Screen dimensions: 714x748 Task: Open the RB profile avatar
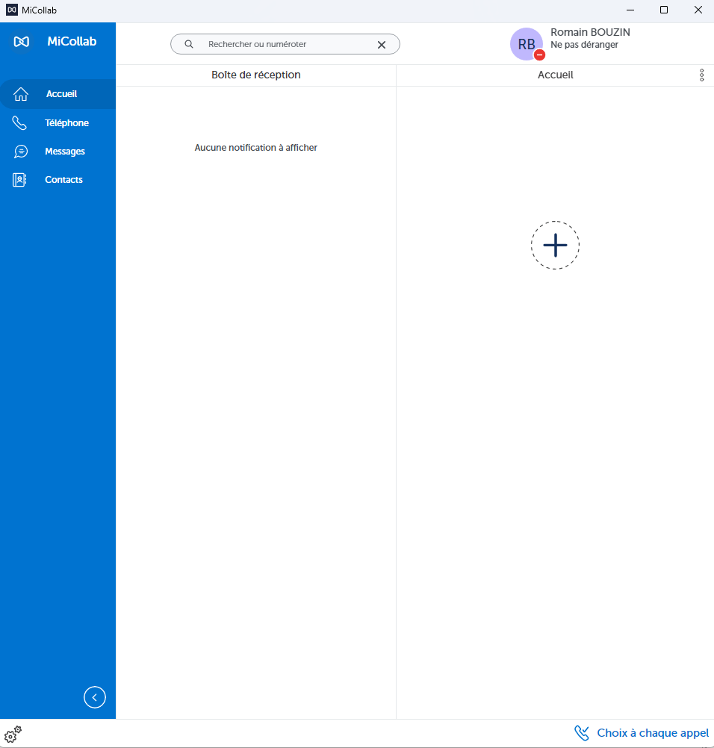coord(527,44)
